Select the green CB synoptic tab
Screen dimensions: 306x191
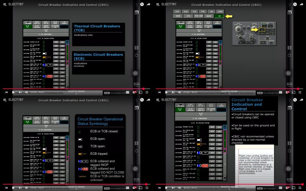(219, 16)
